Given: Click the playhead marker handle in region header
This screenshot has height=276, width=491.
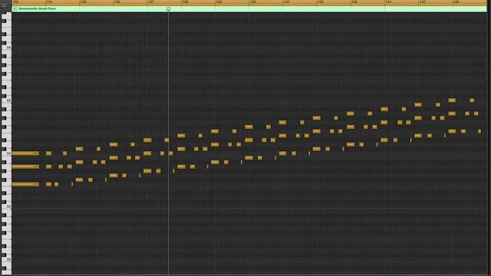Looking at the screenshot, I should click(x=168, y=9).
